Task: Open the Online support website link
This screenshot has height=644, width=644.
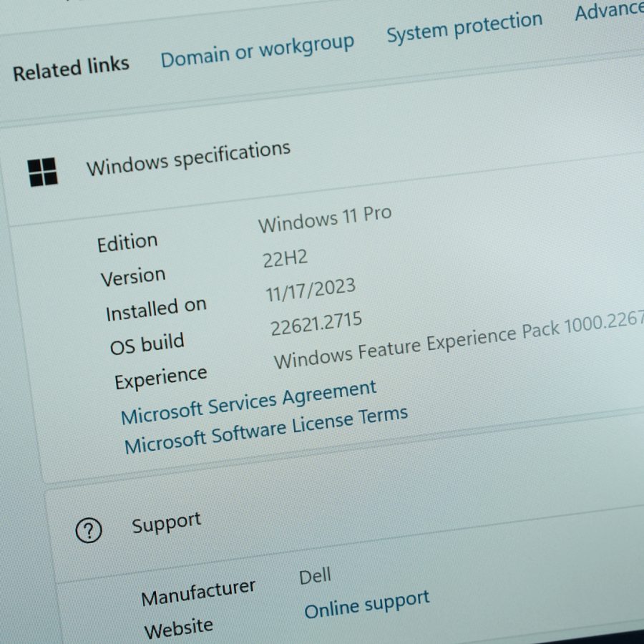Action: pyautogui.click(x=367, y=604)
